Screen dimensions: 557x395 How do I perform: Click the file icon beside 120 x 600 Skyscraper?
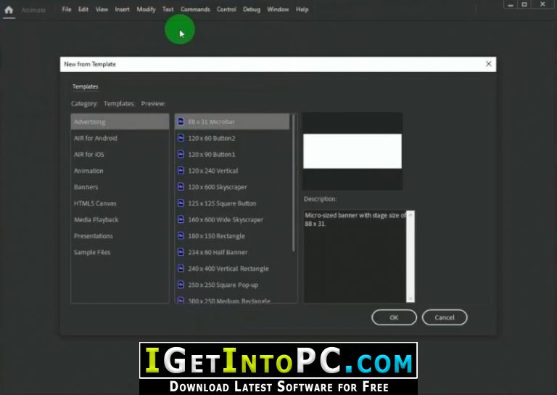click(x=181, y=187)
